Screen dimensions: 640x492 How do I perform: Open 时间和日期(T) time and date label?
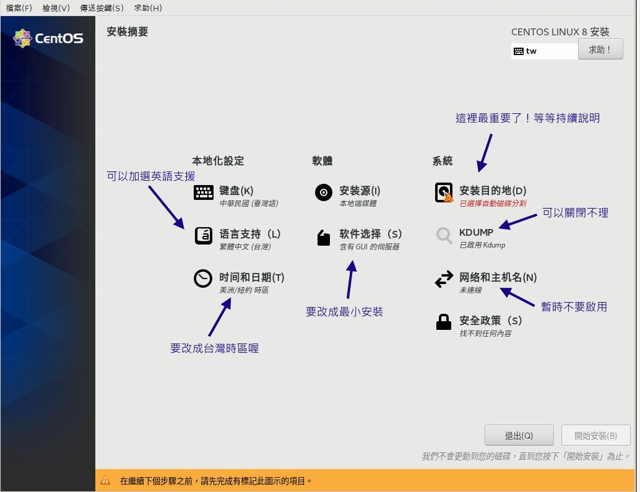click(251, 277)
